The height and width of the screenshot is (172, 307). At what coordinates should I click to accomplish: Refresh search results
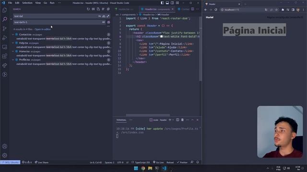click(x=88, y=9)
